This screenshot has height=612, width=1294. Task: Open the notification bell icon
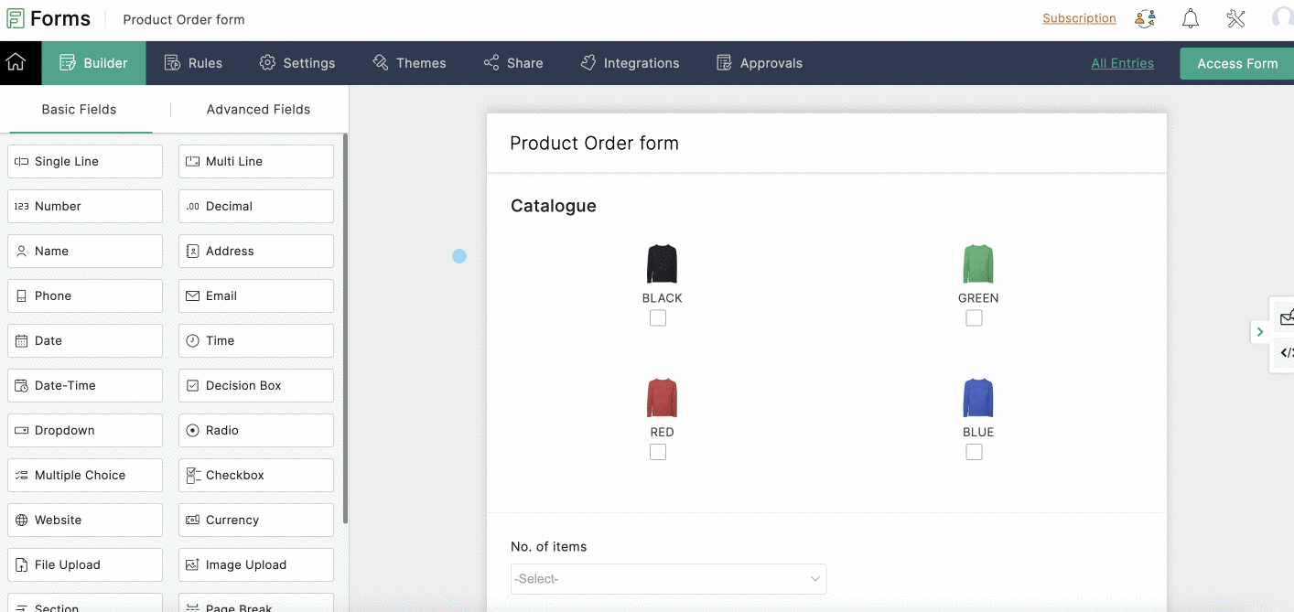[1190, 18]
